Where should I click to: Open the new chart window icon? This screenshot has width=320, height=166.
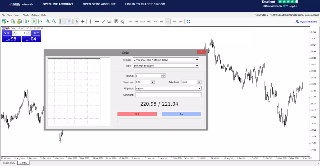4,21
